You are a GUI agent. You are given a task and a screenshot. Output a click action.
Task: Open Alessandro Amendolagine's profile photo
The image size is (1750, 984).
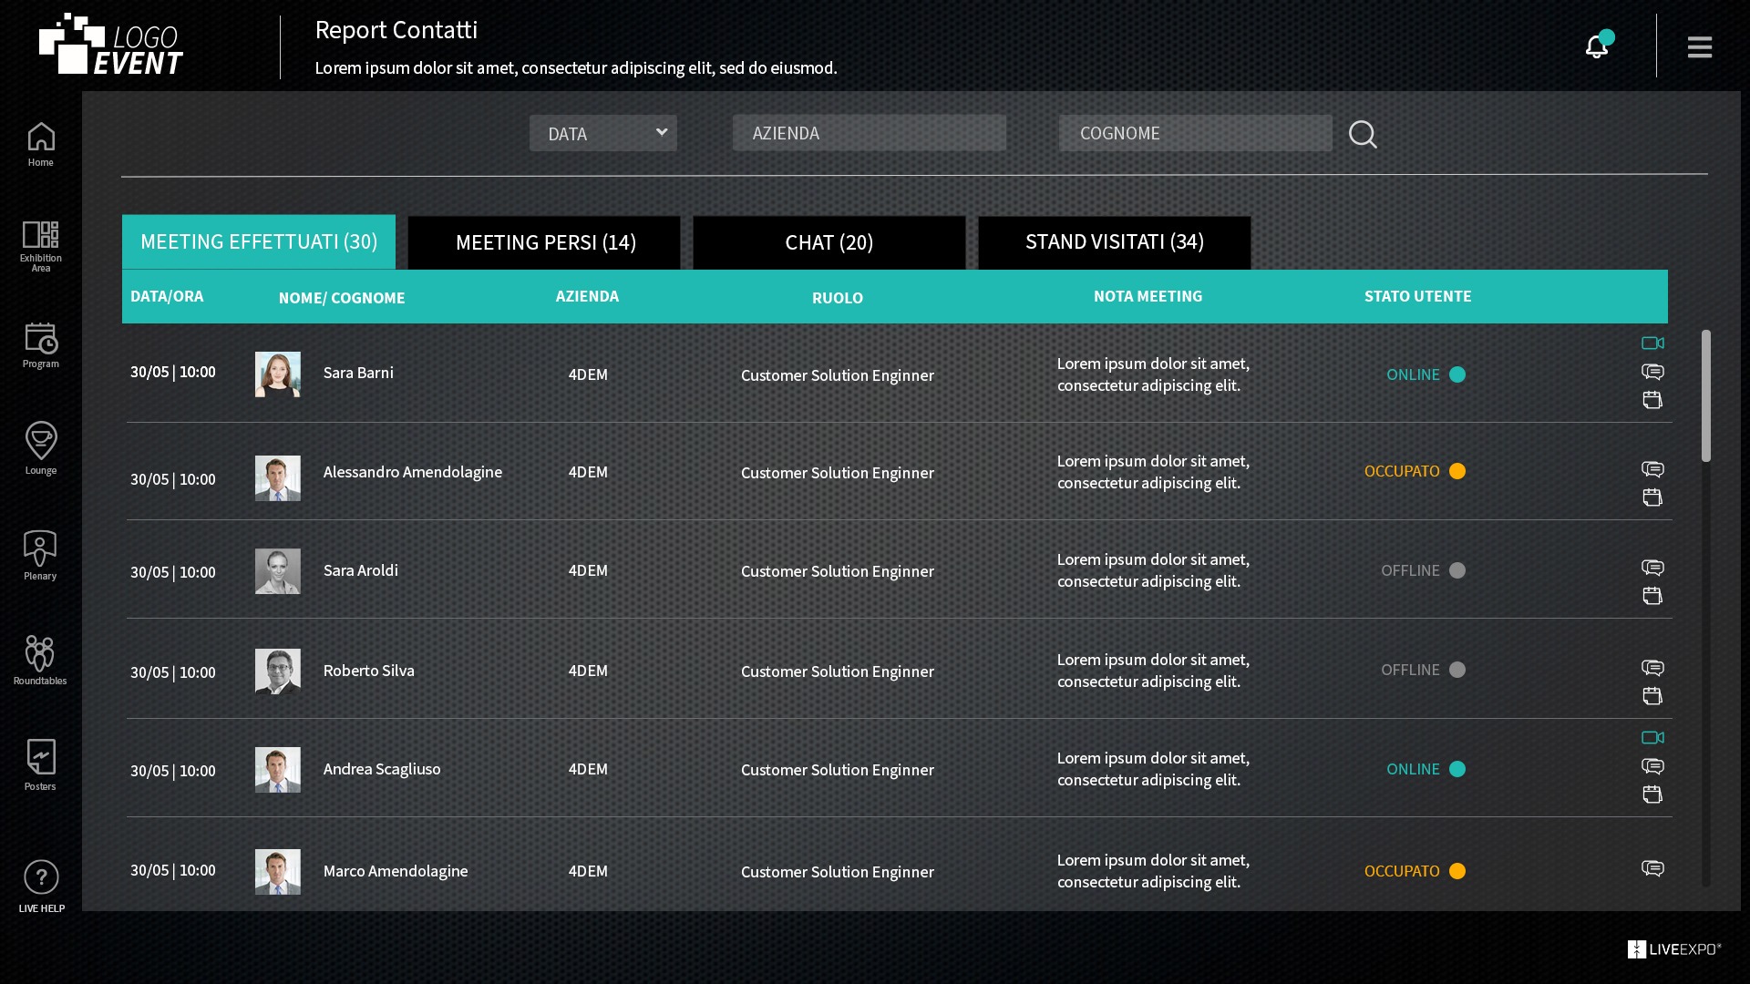tap(278, 478)
